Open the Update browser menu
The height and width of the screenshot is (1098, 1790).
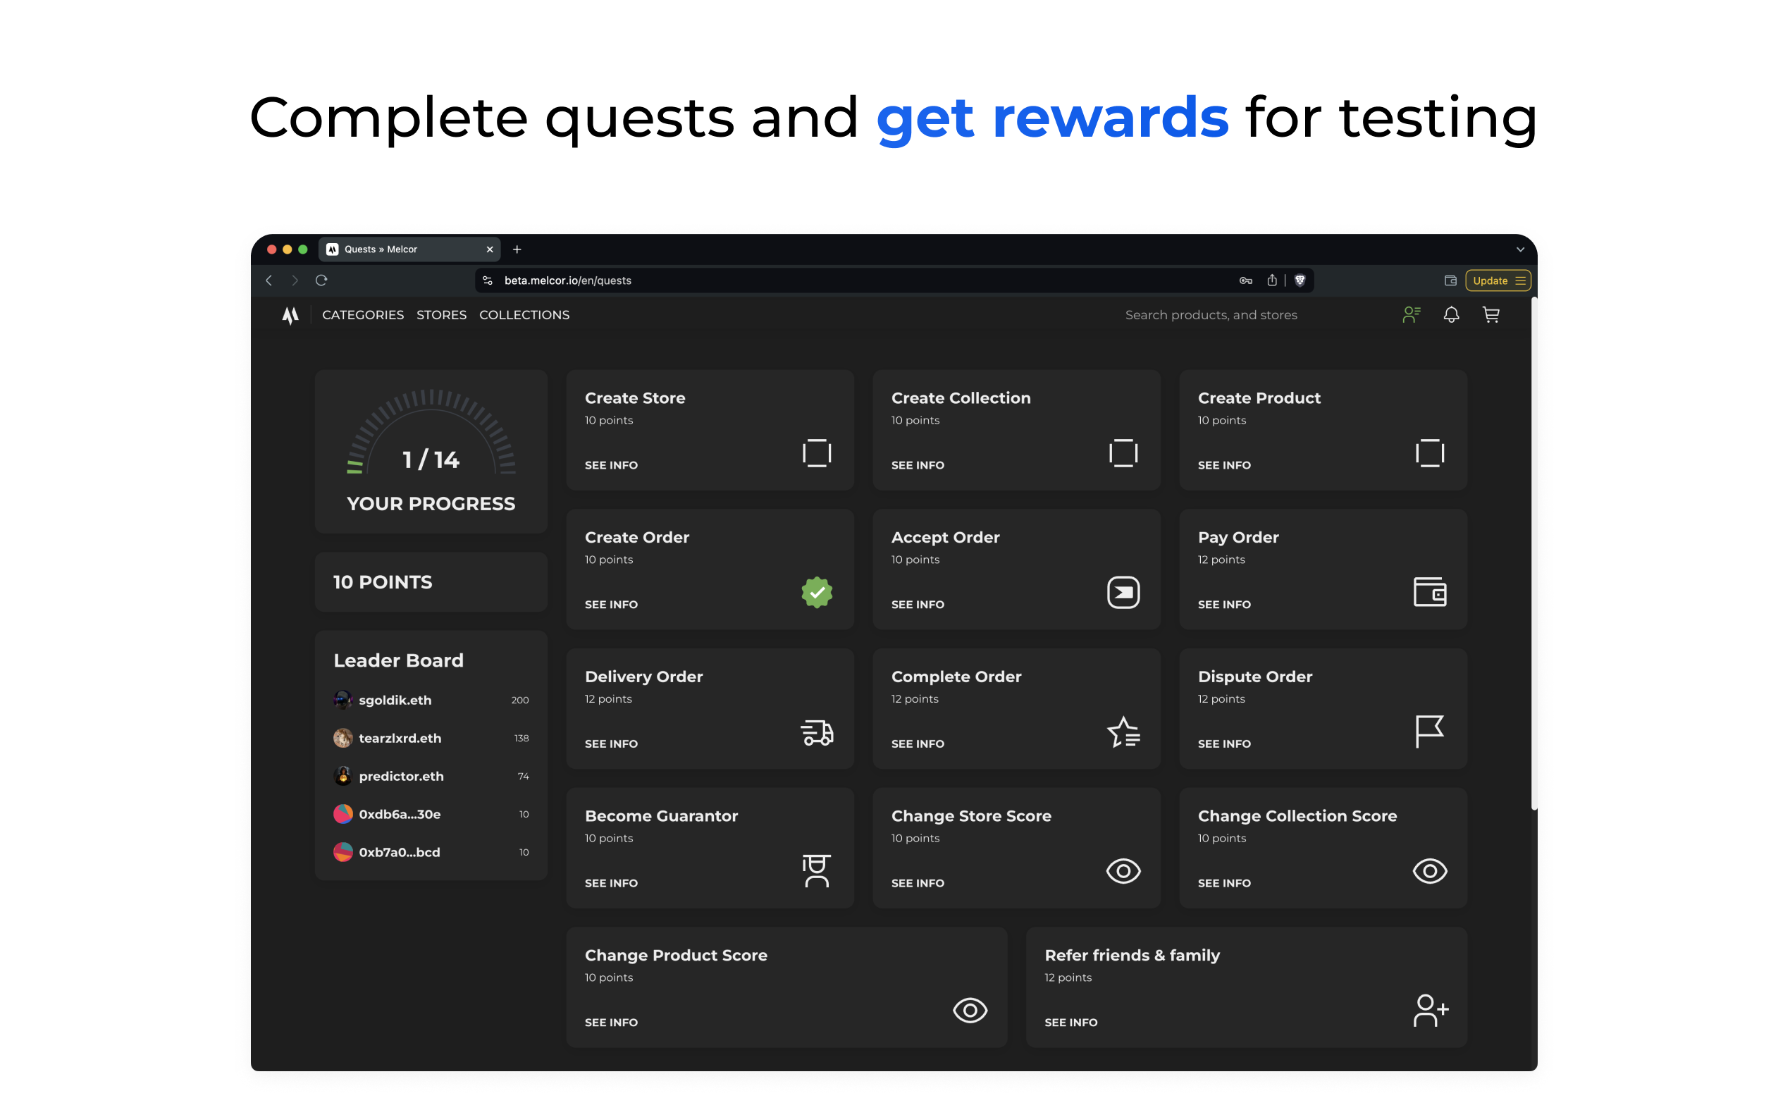1498,280
